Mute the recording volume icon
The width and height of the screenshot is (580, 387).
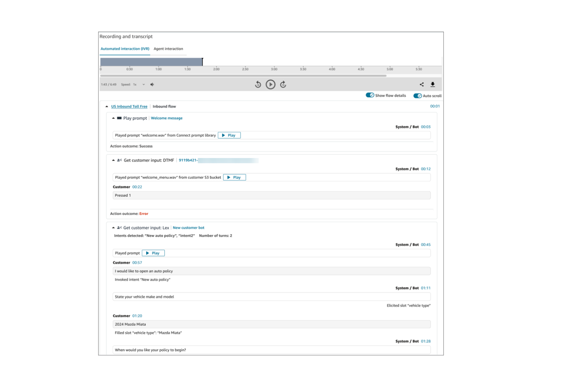pos(152,85)
